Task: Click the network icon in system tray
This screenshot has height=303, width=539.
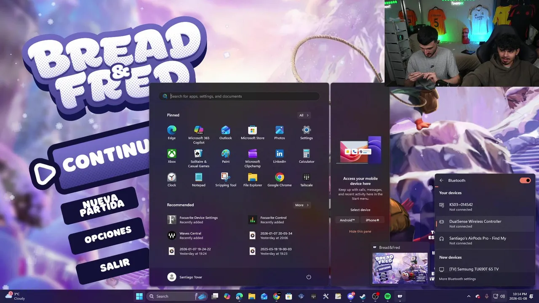Action: point(496,296)
